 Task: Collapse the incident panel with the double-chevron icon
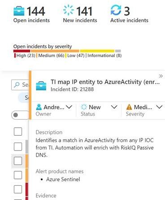point(161,76)
